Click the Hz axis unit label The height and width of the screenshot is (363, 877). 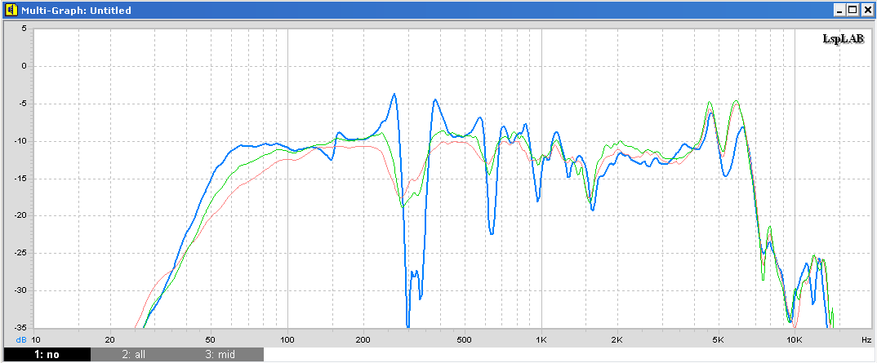click(866, 339)
